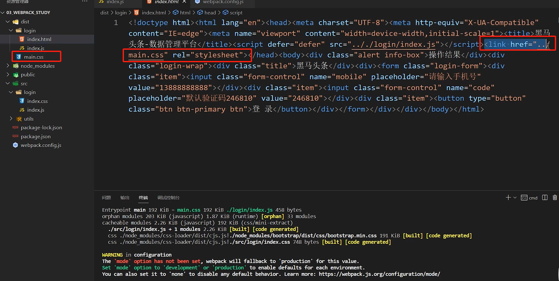Select the dist breadcrumb
559x281 pixels.
[104, 13]
